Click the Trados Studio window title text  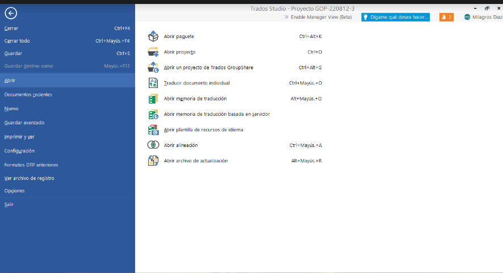pyautogui.click(x=302, y=9)
